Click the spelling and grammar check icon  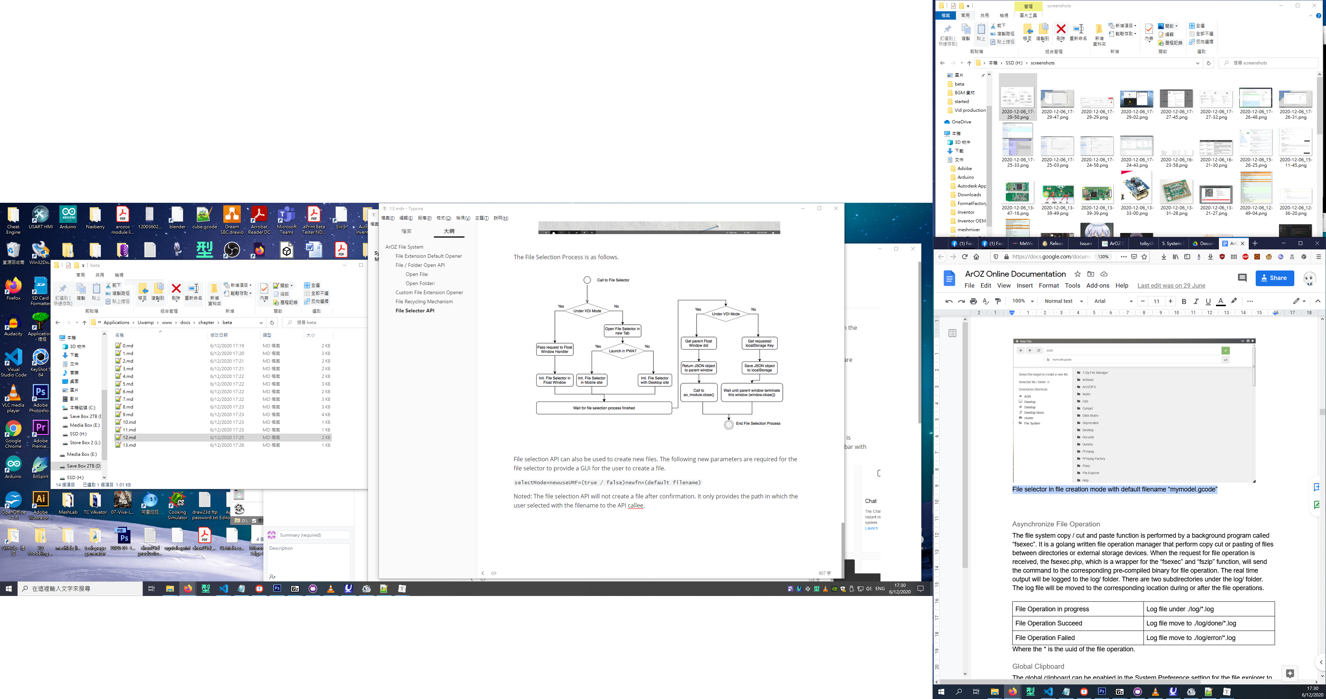[x=986, y=301]
